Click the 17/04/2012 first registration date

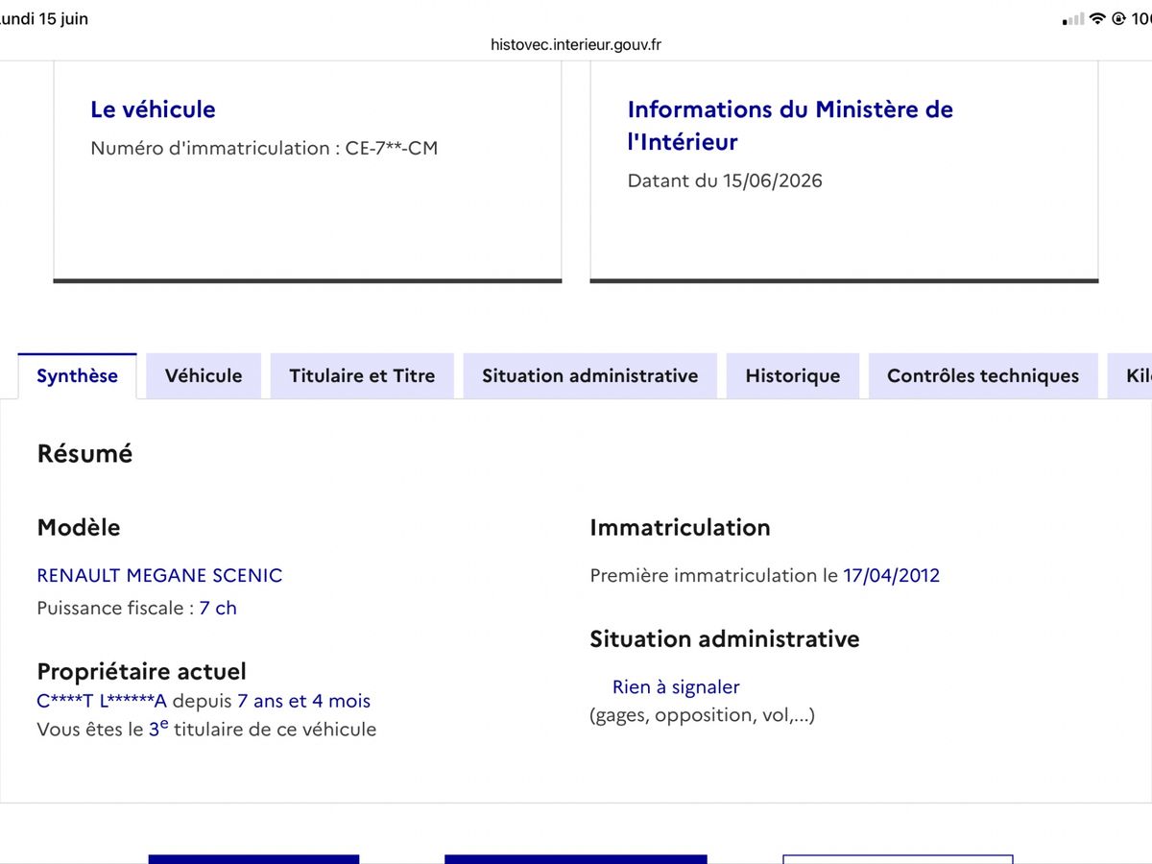tap(892, 575)
